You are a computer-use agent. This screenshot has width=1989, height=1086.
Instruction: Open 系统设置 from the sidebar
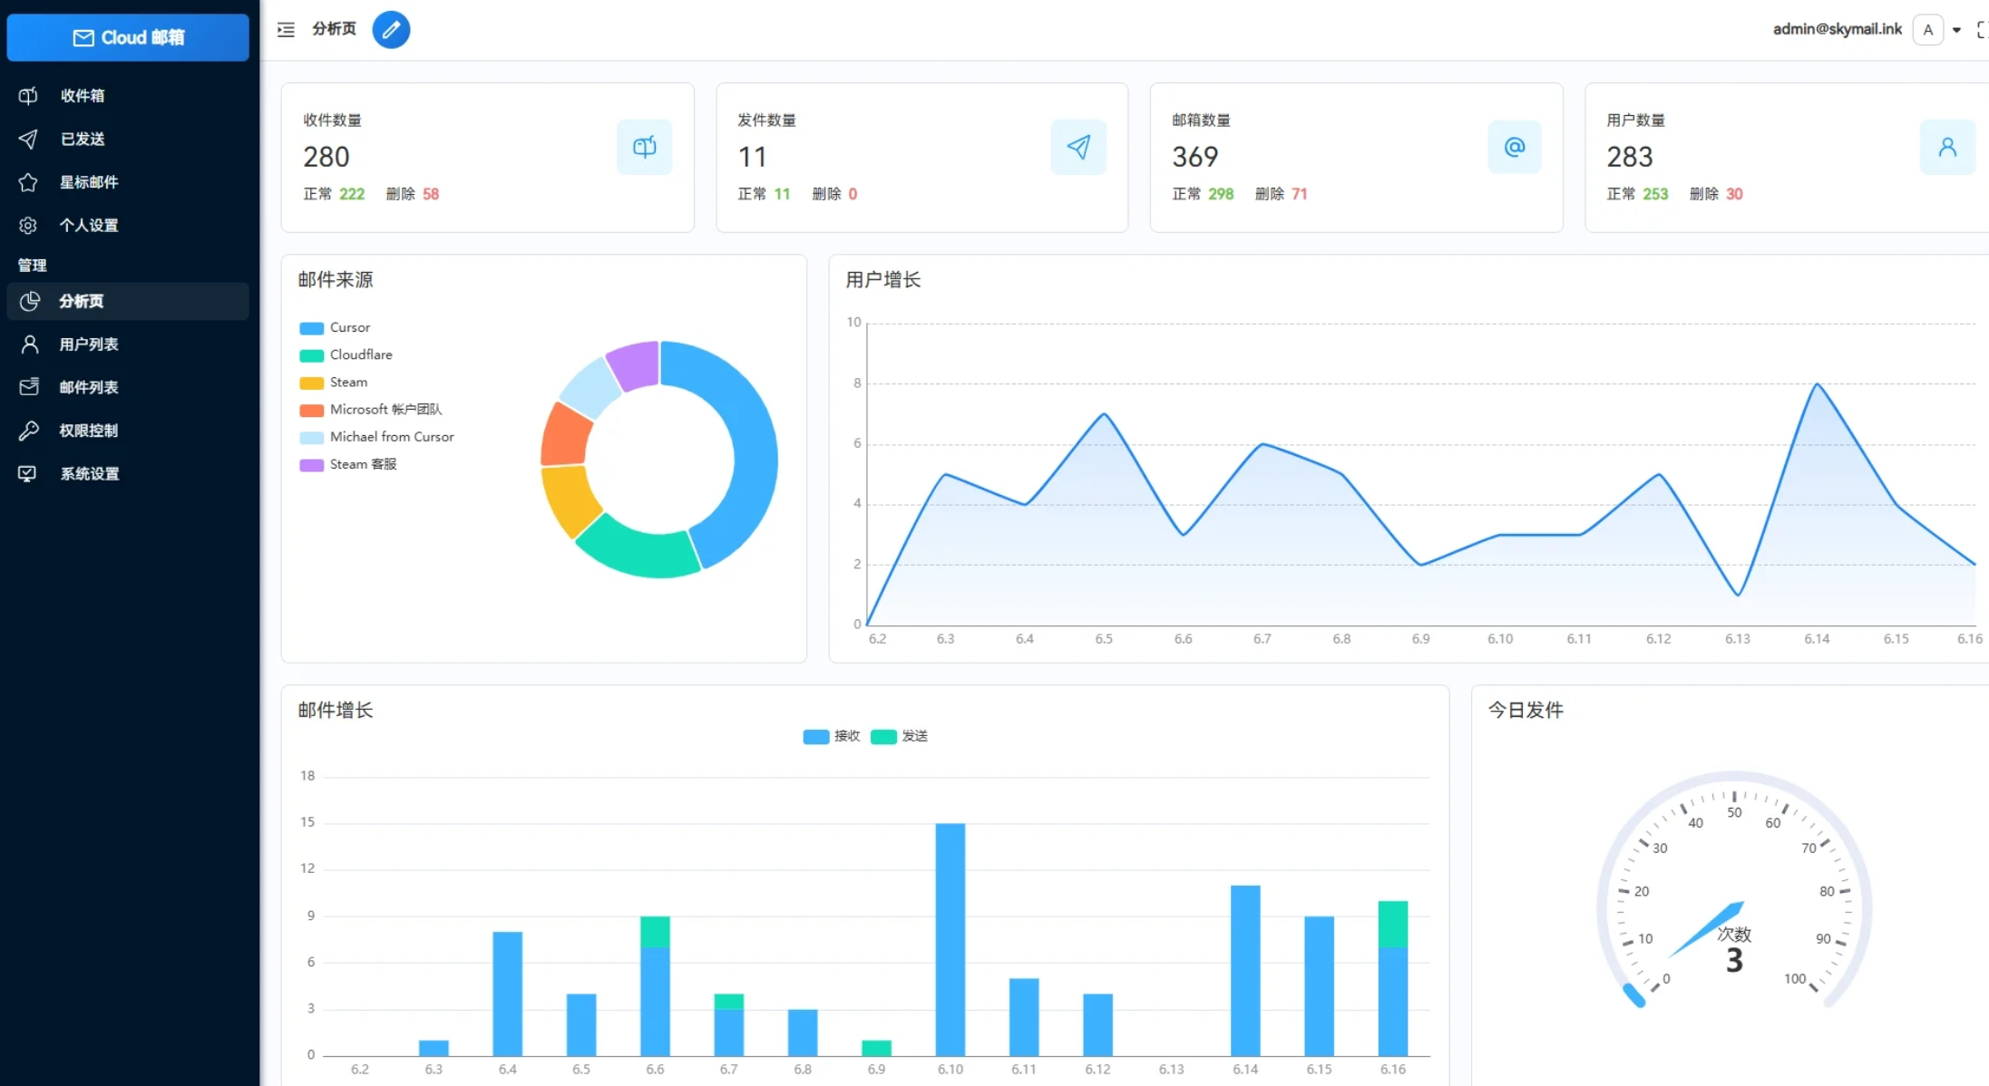[89, 473]
